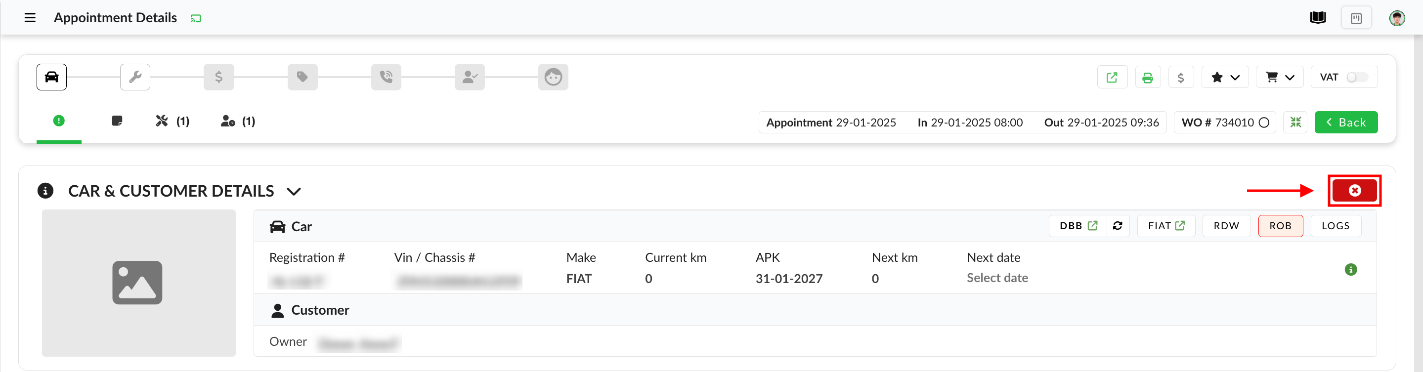1423x372 pixels.
Task: Switch to the notes tab
Action: [117, 121]
